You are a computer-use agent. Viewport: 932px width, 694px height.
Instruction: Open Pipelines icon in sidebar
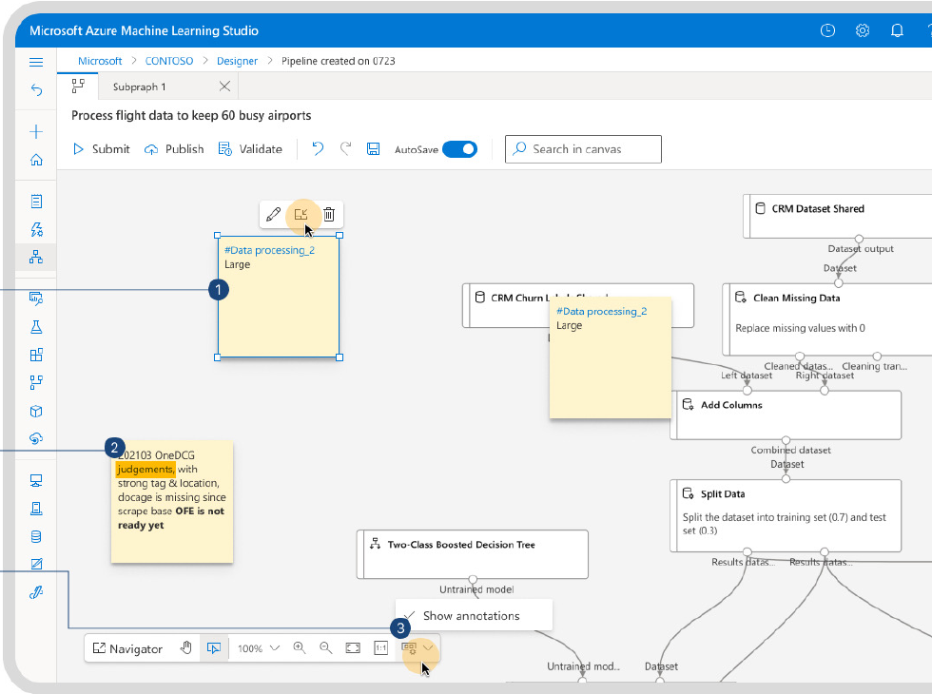36,382
